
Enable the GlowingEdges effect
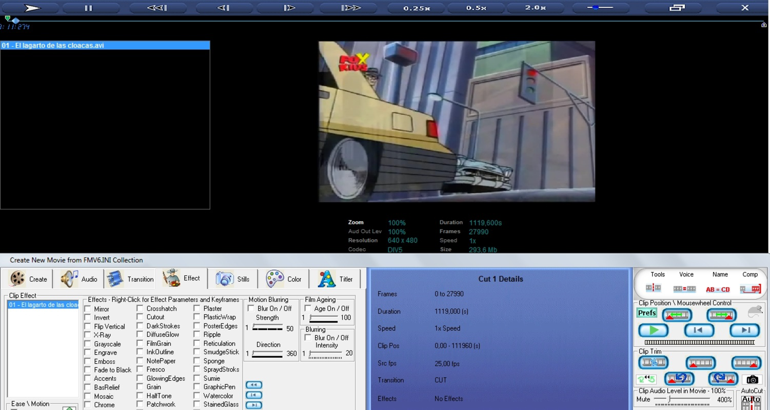tap(140, 378)
